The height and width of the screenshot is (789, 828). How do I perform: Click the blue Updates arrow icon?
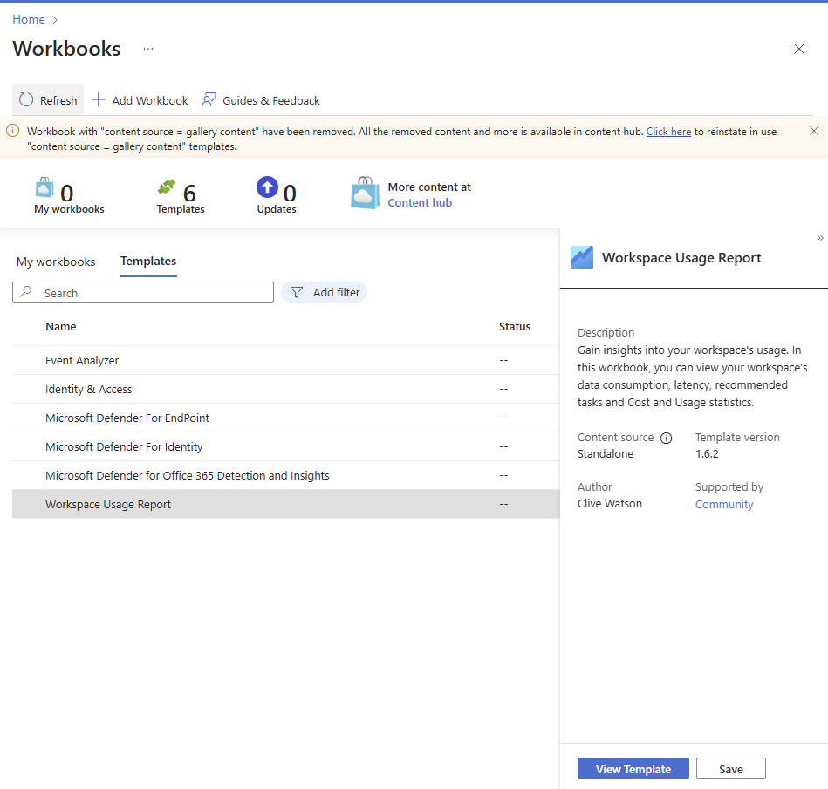click(x=267, y=187)
